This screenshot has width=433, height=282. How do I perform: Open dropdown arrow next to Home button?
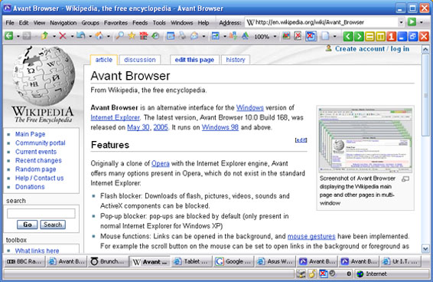click(x=109, y=36)
